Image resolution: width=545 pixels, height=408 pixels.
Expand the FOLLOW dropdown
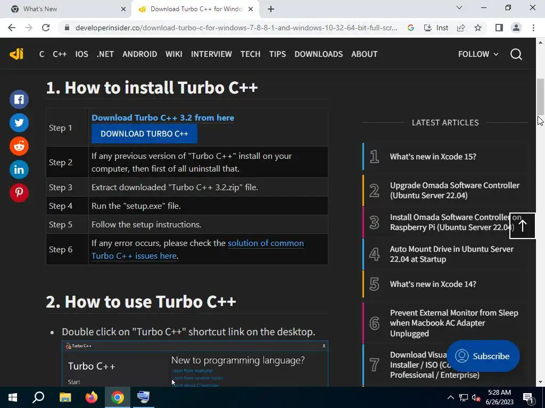click(478, 54)
